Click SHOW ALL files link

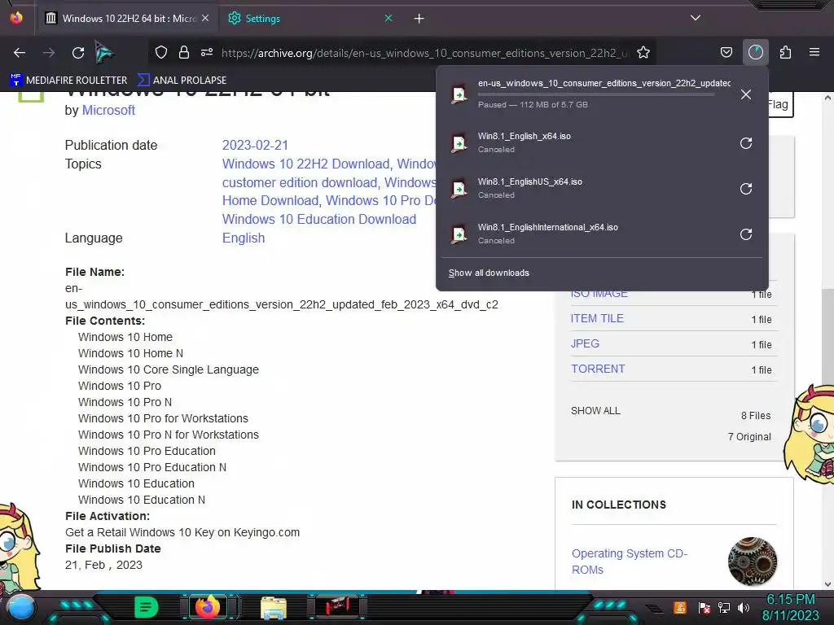(595, 411)
